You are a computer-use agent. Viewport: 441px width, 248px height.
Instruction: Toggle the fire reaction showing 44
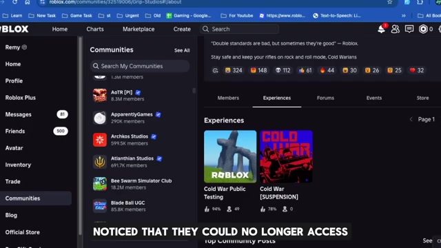(x=327, y=70)
